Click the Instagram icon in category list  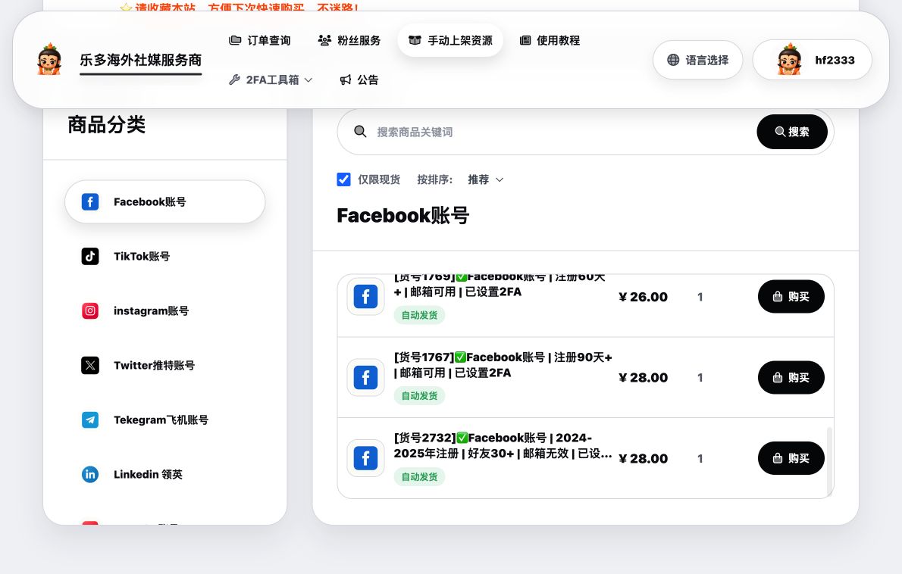(x=89, y=310)
